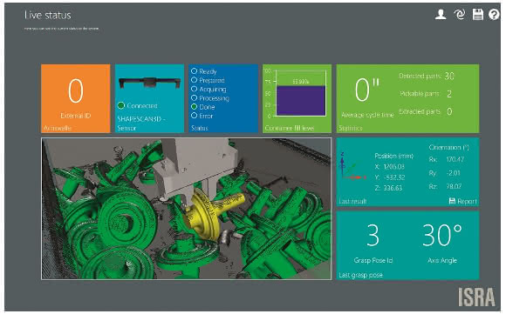
Task: Click the Last result label
Action: (352, 202)
